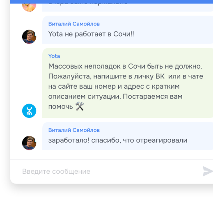Click the line на сайте ваш номер и адрес
The width and height of the screenshot is (213, 198).
click(x=114, y=86)
